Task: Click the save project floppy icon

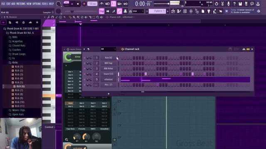Action: pyautogui.click(x=240, y=4)
